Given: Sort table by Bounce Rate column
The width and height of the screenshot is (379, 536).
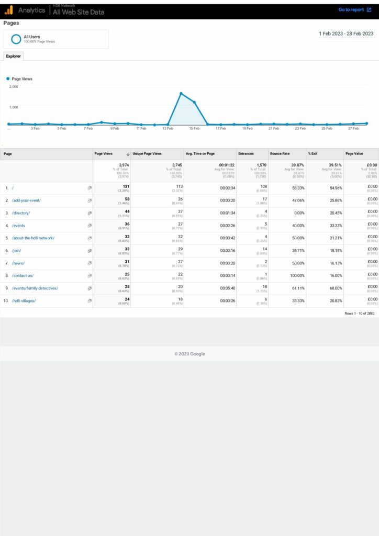Looking at the screenshot, I should (x=280, y=154).
